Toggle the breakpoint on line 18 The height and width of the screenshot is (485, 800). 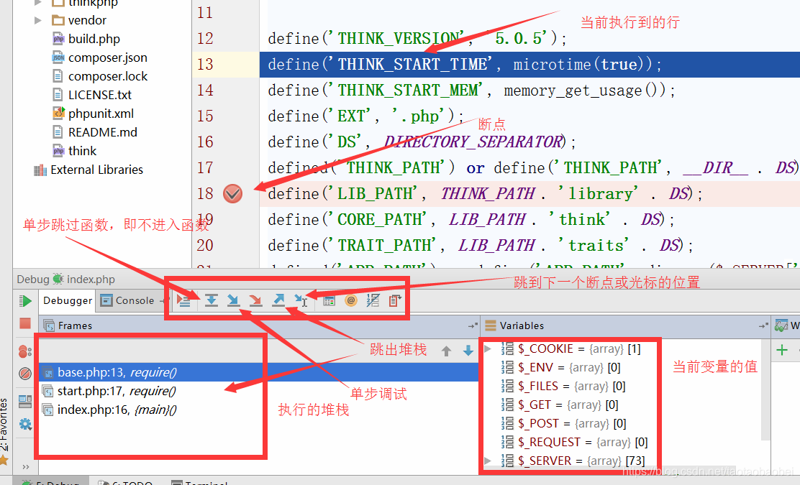(x=232, y=193)
